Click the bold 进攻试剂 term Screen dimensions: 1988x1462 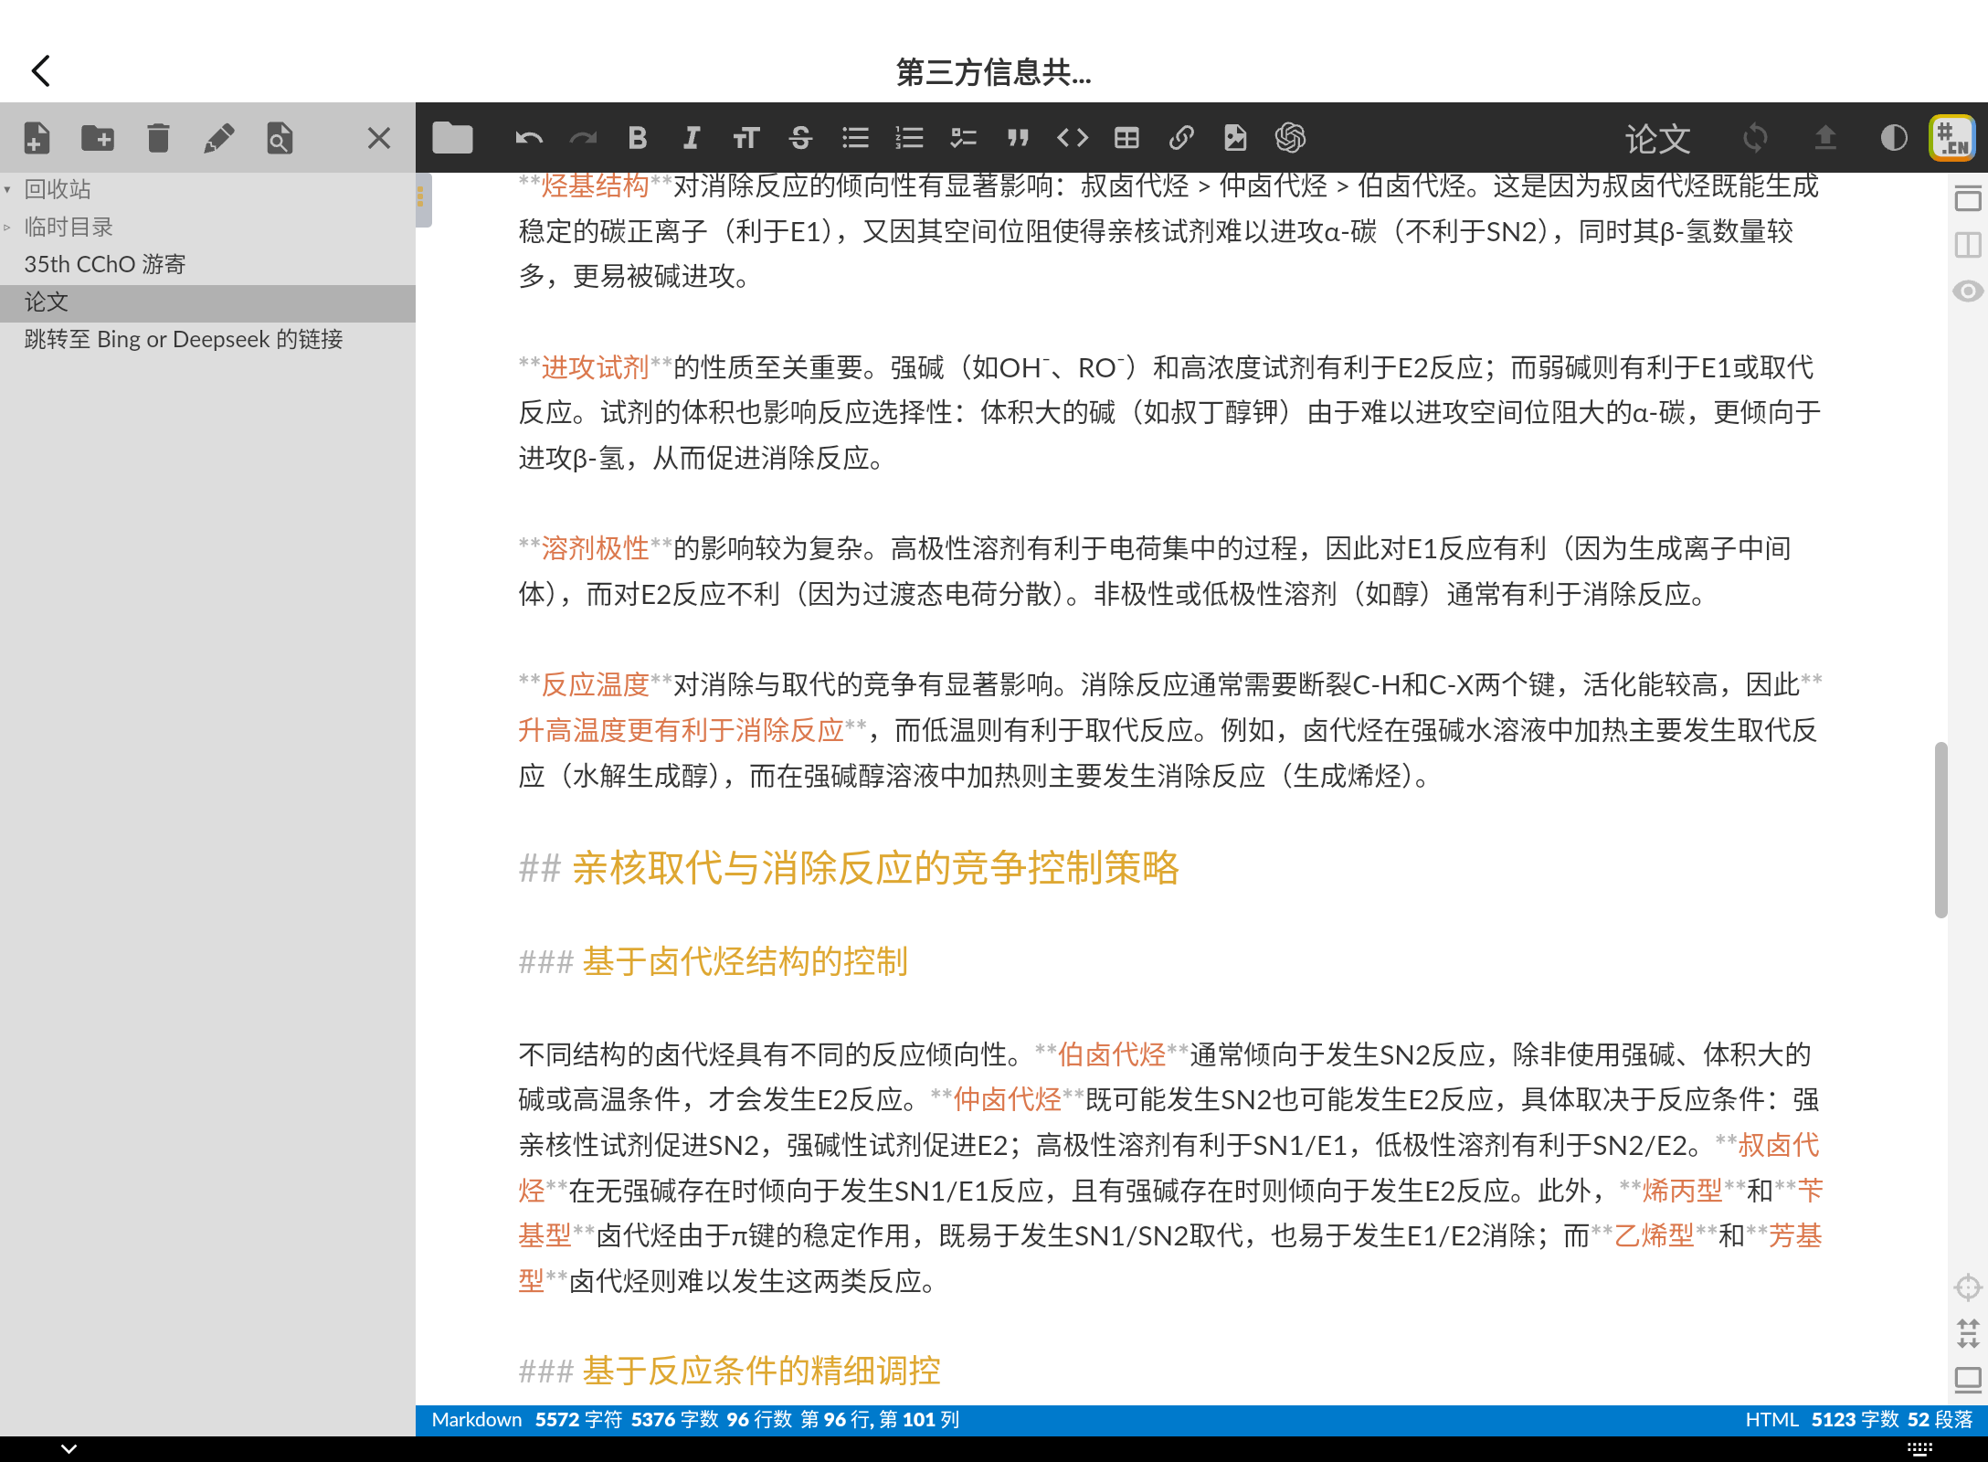pyautogui.click(x=595, y=367)
